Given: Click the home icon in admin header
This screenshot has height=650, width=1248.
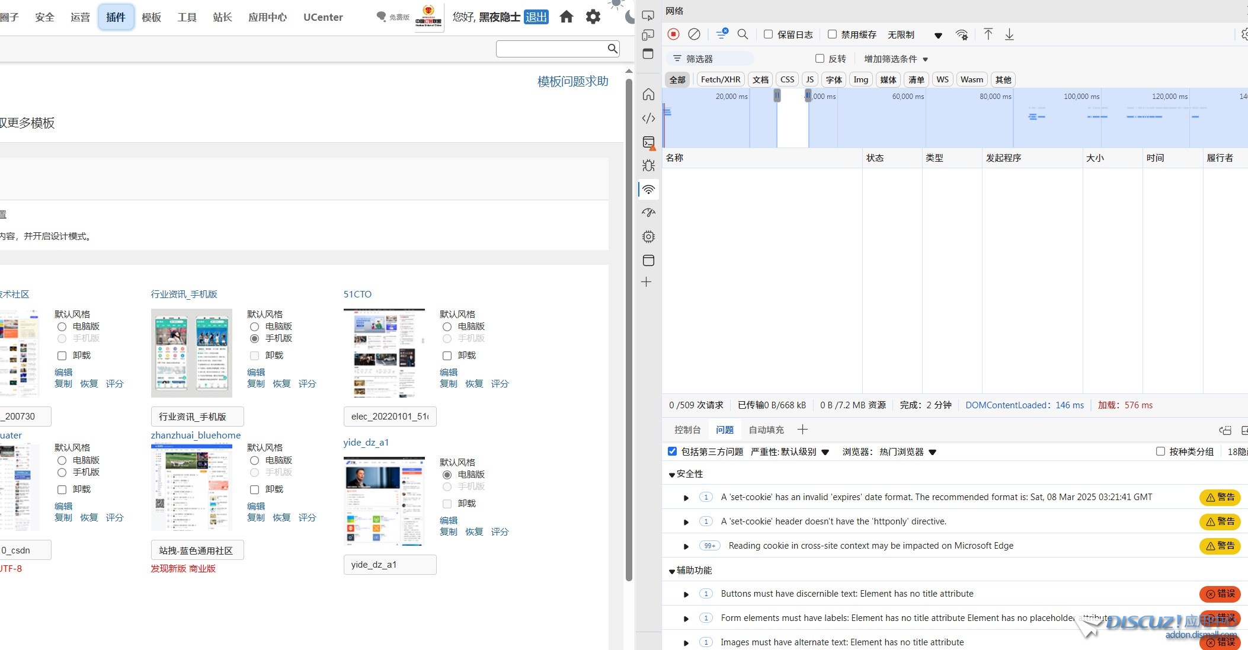Looking at the screenshot, I should [567, 17].
